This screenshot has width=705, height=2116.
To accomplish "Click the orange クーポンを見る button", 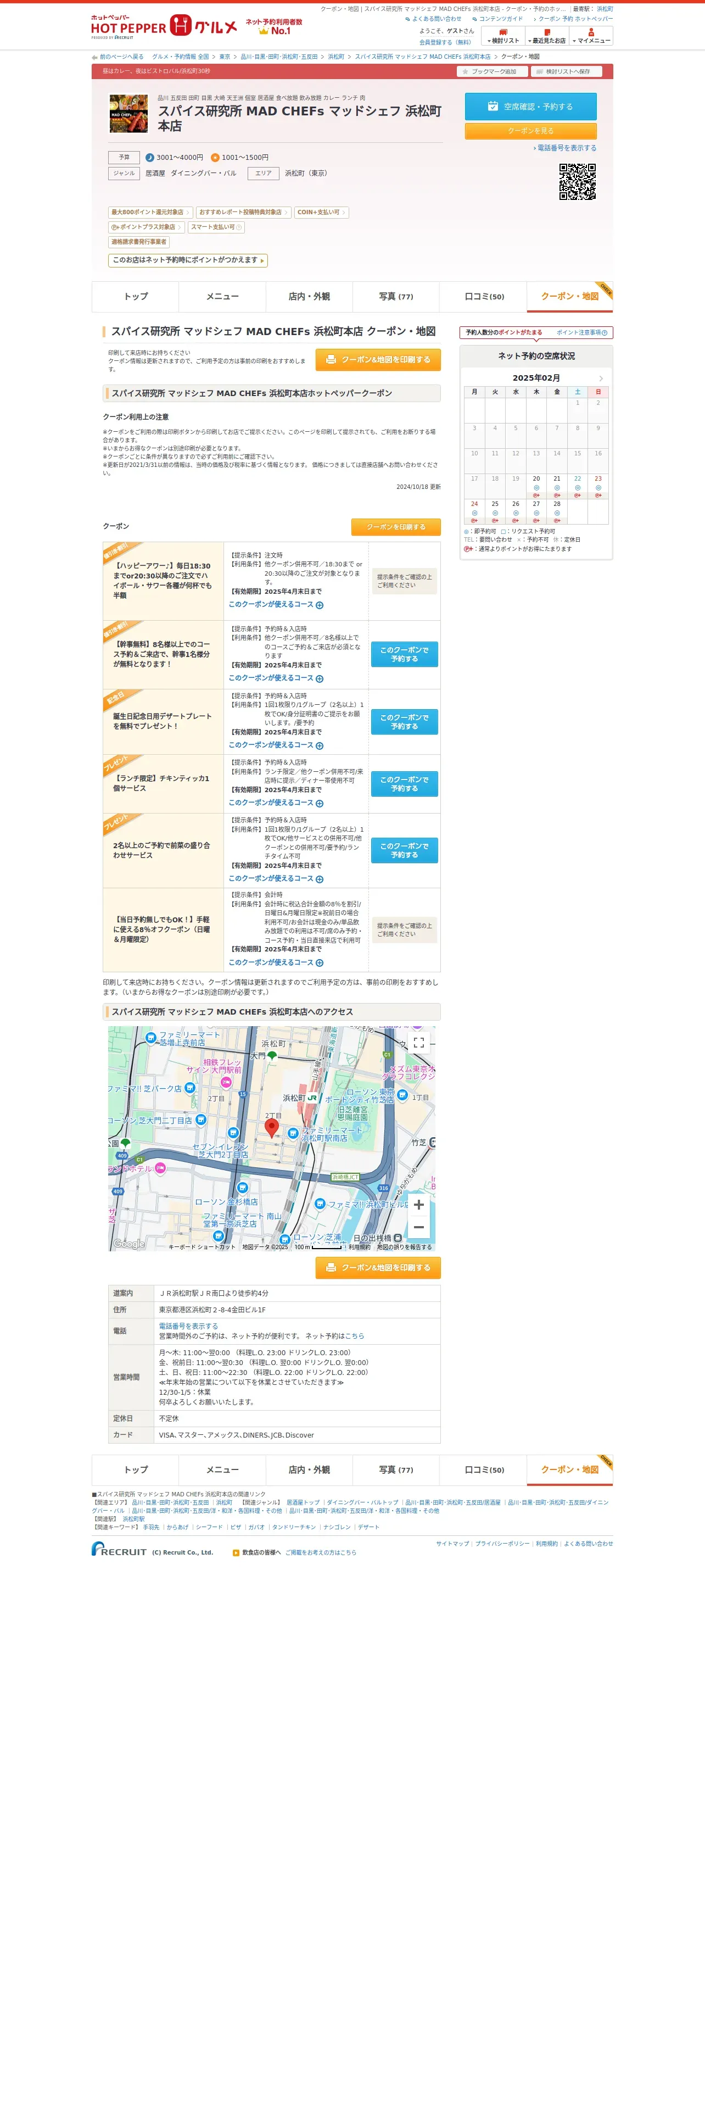I will coord(530,131).
